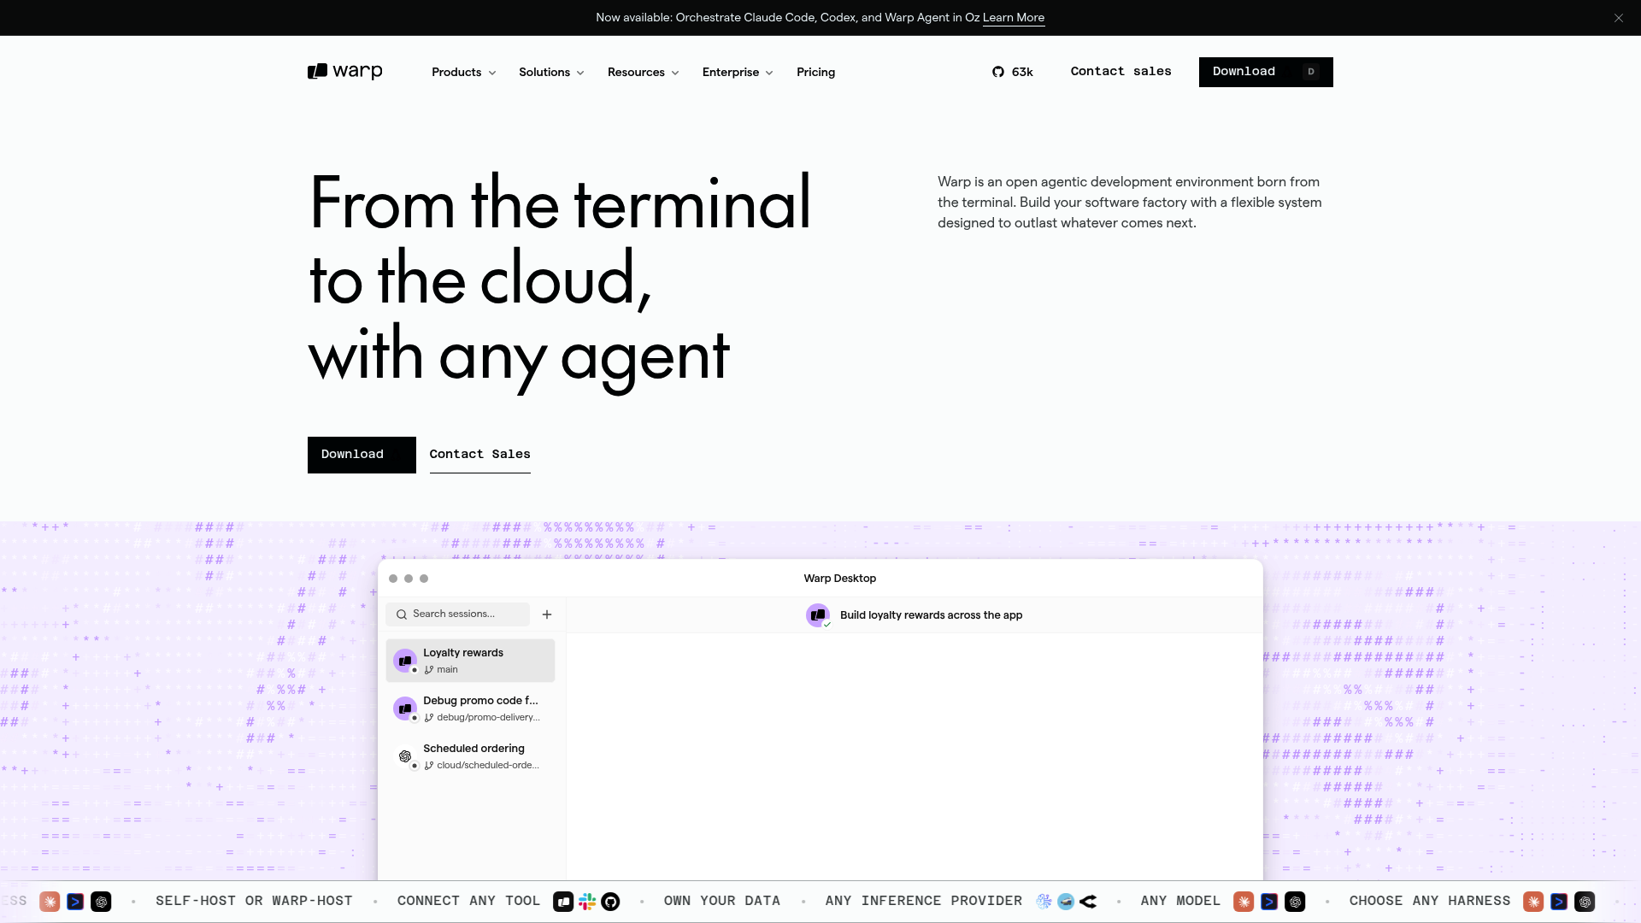This screenshot has width=1641, height=923.
Task: Click the Warp avatar on Debug promo code
Action: coord(405,708)
